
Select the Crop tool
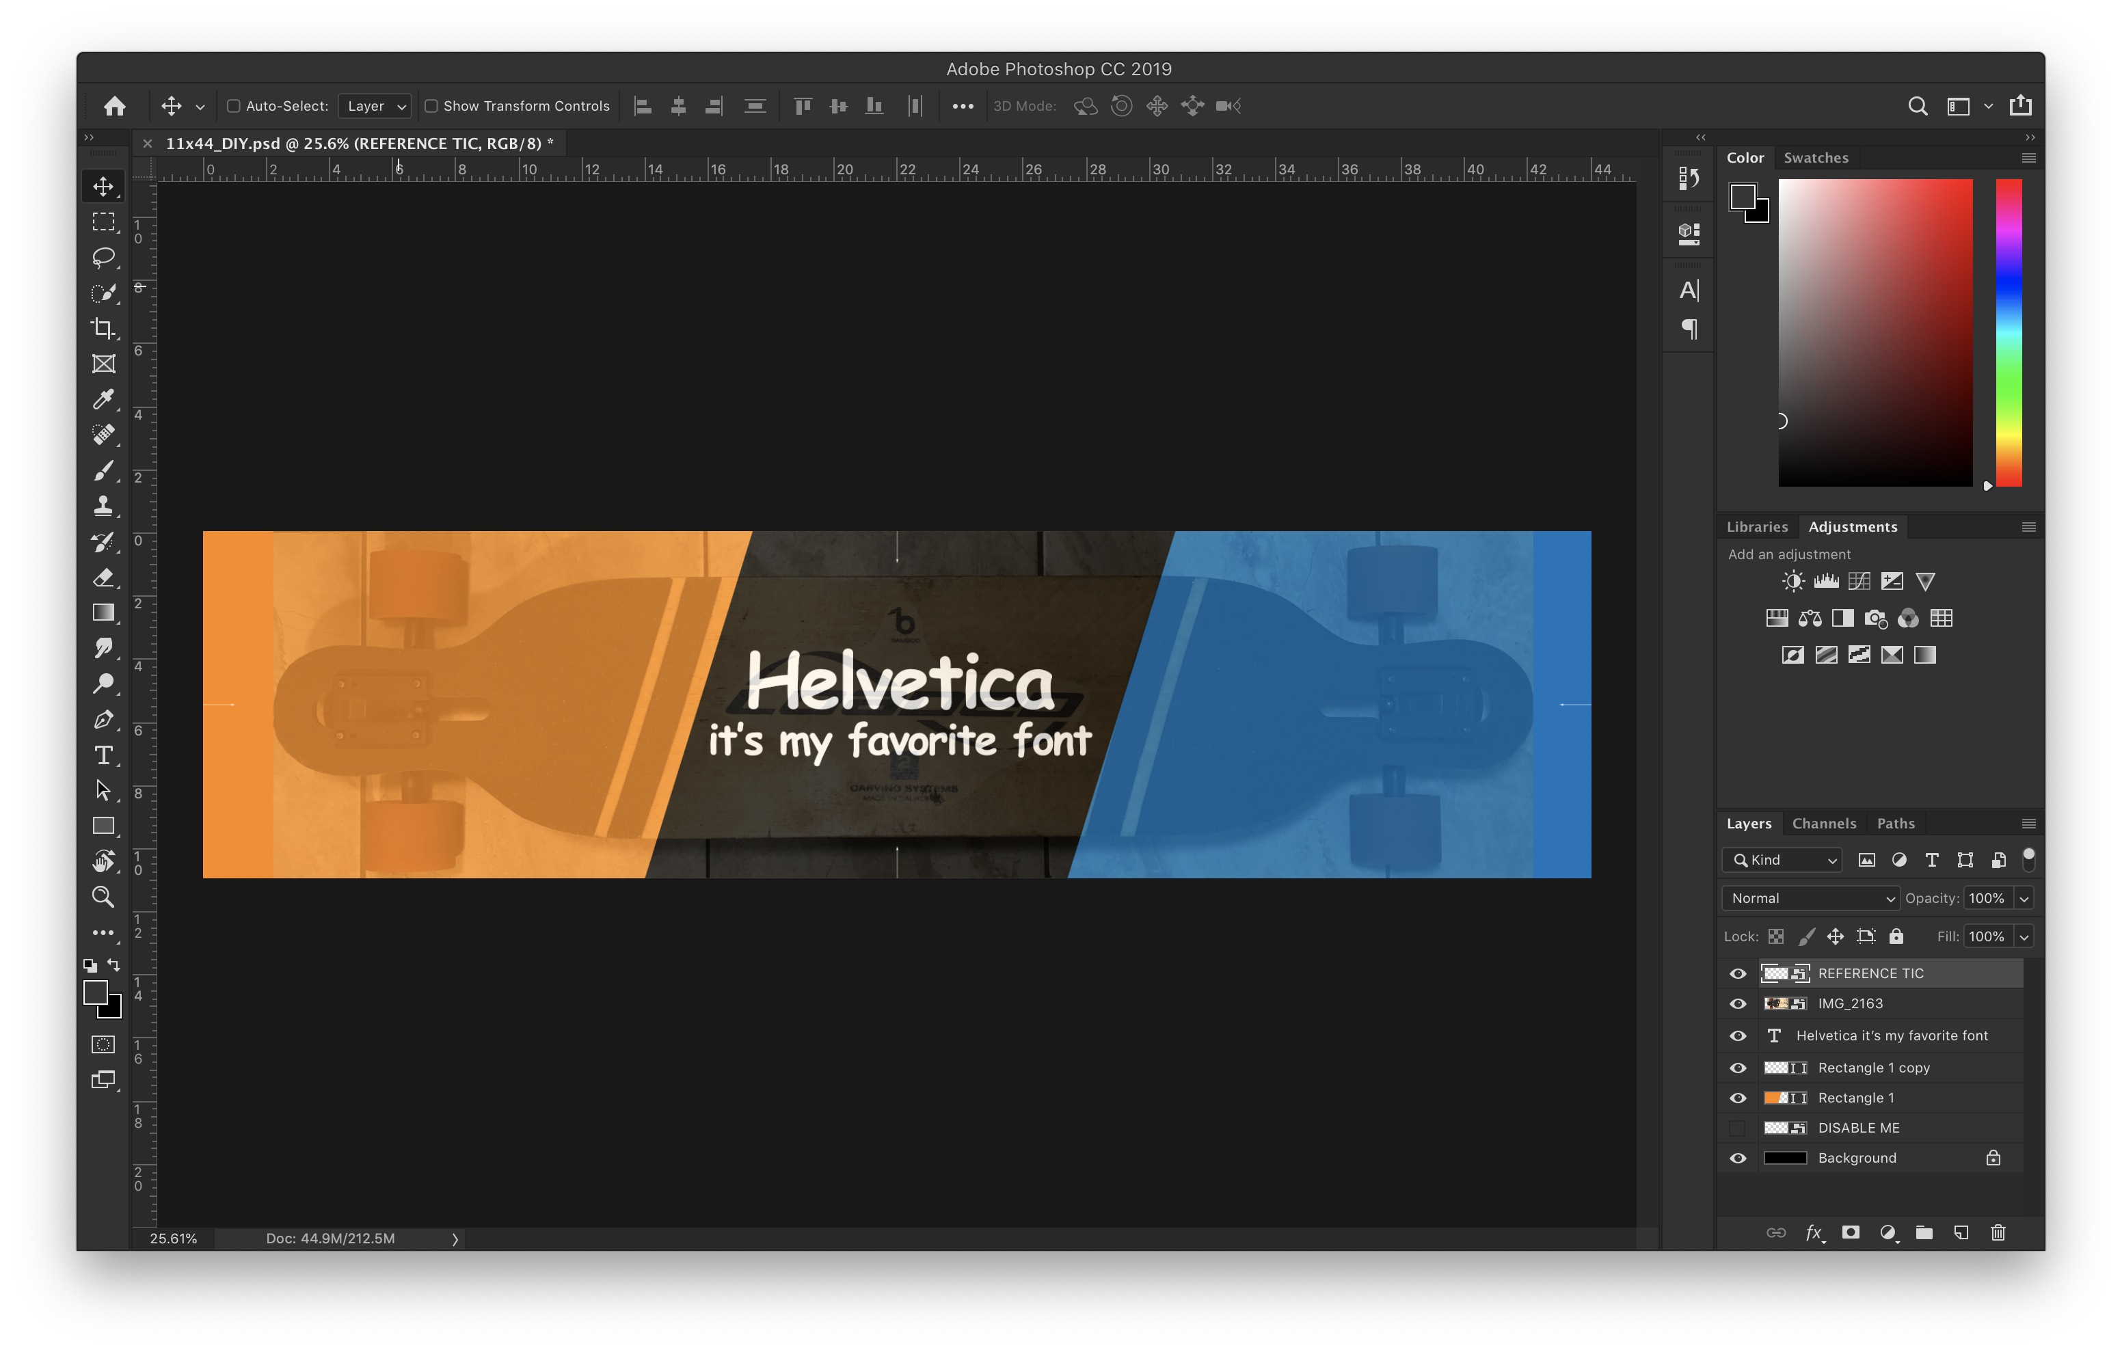click(x=104, y=328)
